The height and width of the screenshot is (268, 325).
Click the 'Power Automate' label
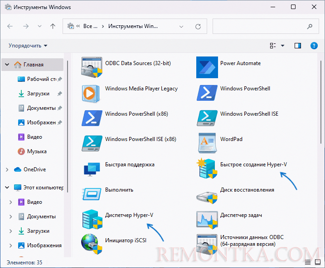pos(240,63)
